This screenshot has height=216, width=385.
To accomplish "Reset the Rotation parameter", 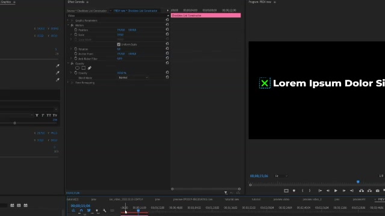I will 167,49.
